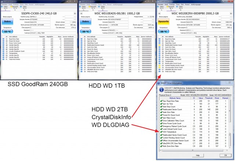This screenshot has width=235, height=161.
Task: Click blue Dobro health status in SSDPR-CX300 window
Action: point(7,22)
